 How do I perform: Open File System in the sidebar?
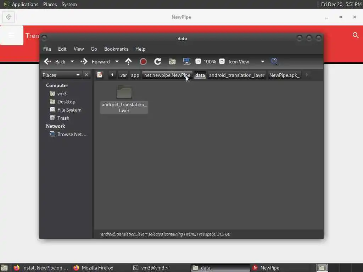(x=69, y=110)
